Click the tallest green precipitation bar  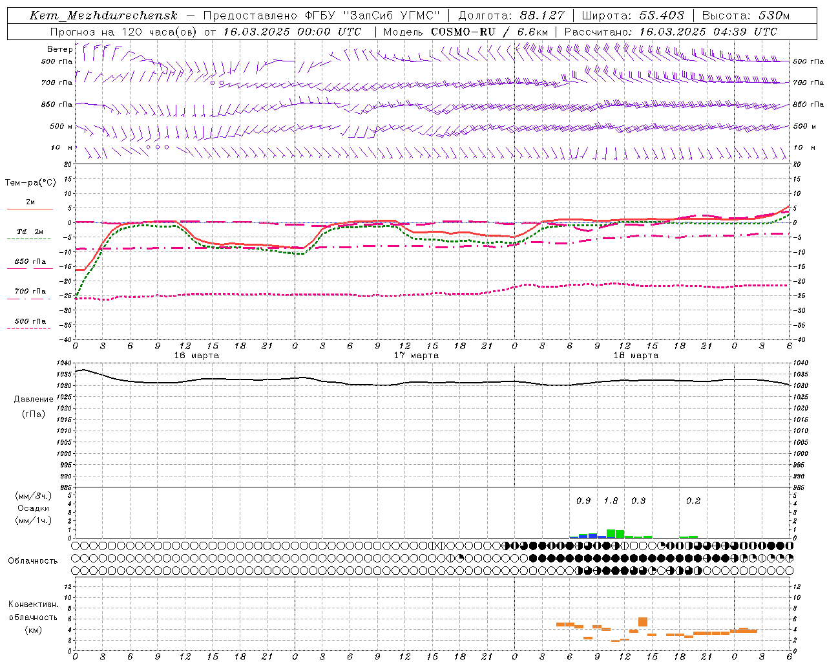coord(611,533)
